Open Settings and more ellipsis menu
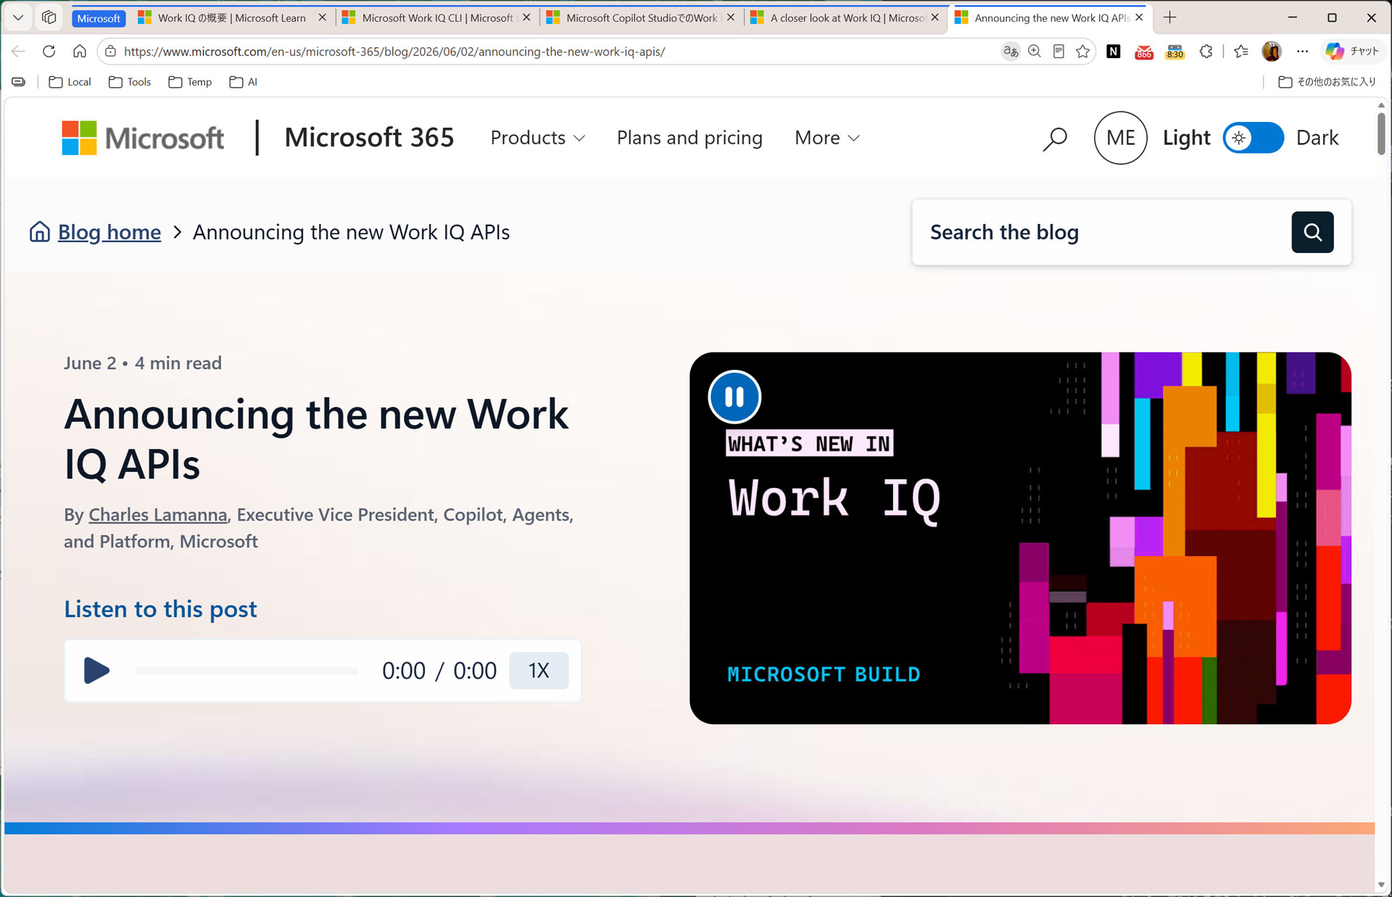 point(1303,51)
